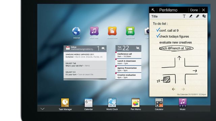Open the Creative evaluation event
The height and width of the screenshot is (121, 216).
(128, 76)
